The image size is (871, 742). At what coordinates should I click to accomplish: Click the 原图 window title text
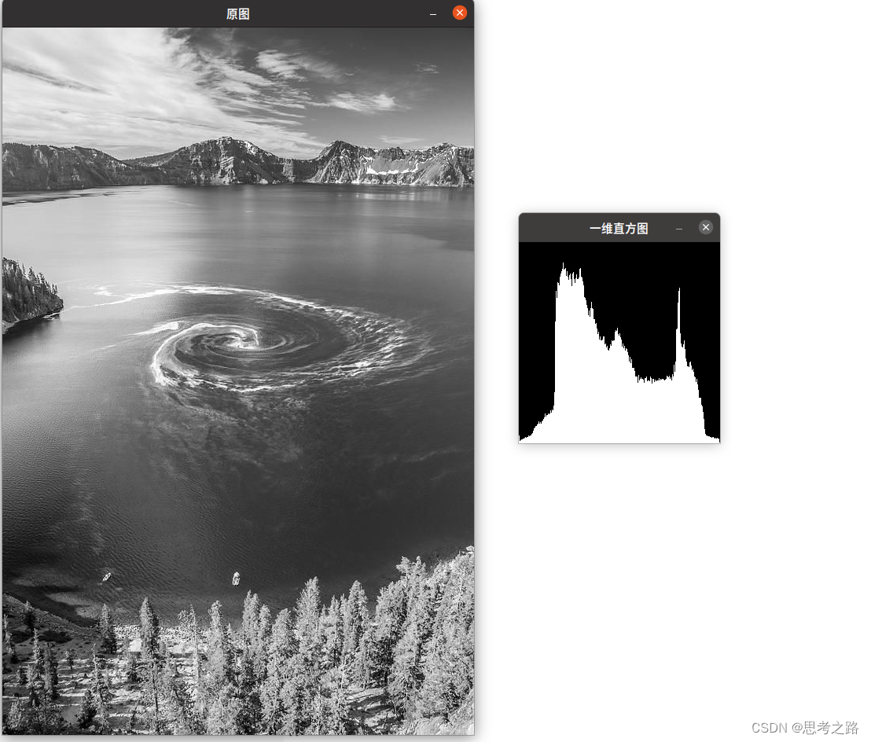click(237, 14)
